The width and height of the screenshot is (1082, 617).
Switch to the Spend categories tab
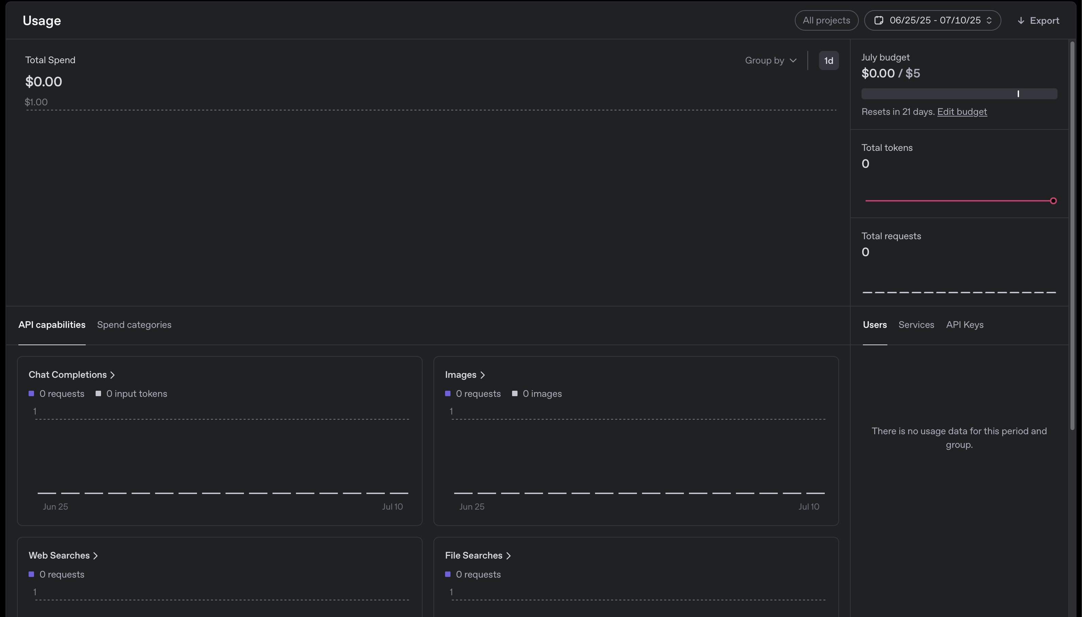134,324
